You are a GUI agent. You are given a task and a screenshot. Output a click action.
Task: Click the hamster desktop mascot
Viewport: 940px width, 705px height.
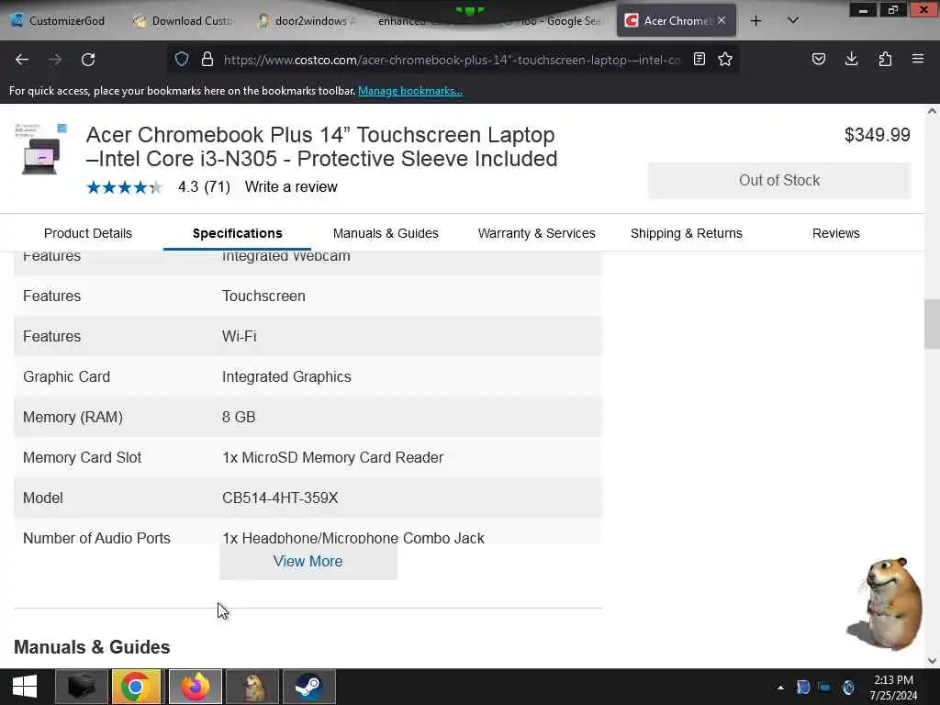tap(888, 603)
